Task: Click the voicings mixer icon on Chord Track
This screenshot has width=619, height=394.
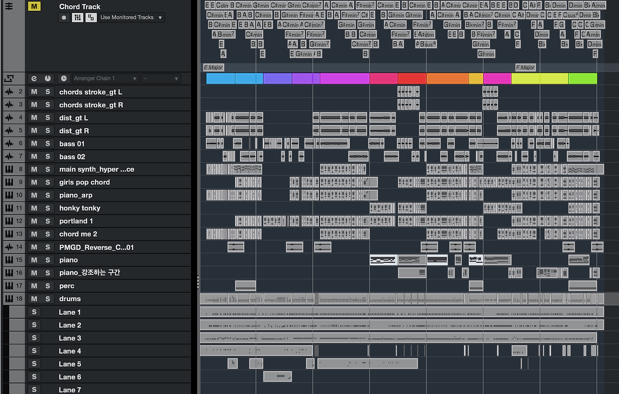Action: (x=77, y=17)
